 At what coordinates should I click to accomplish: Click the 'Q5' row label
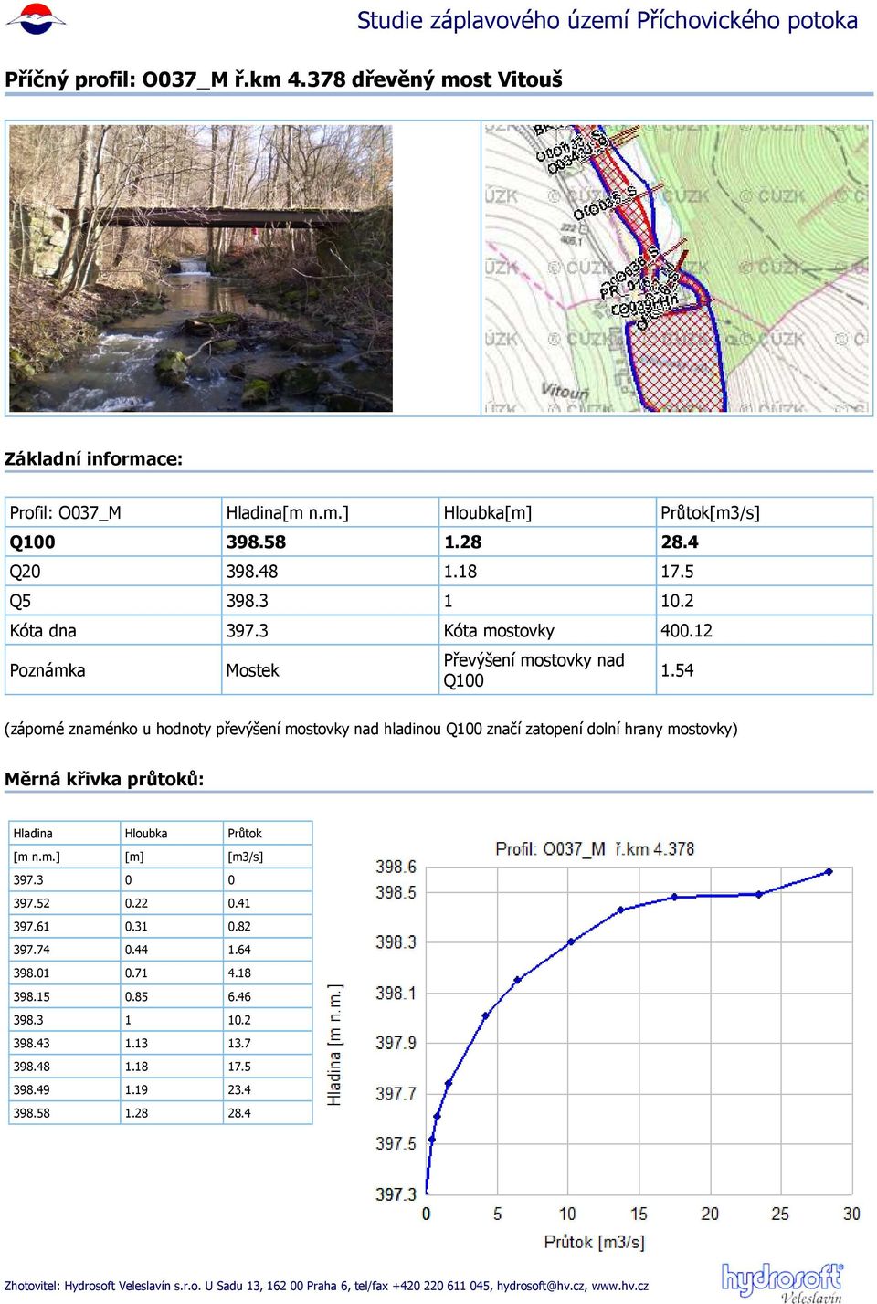coord(20,601)
